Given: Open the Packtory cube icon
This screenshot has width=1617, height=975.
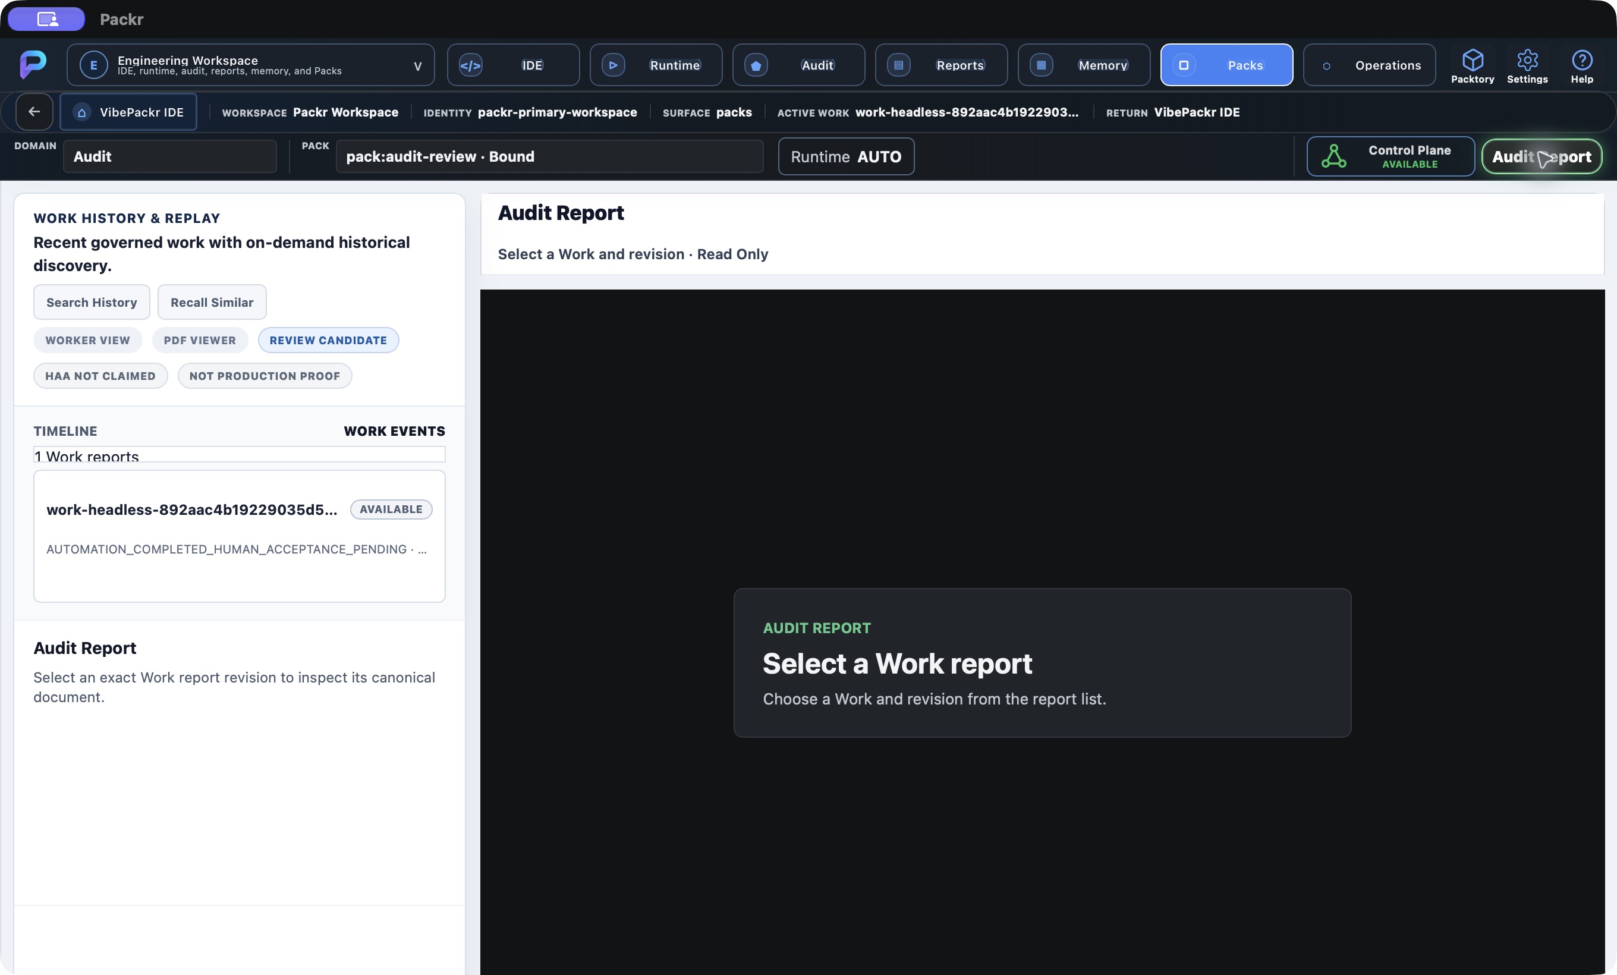Looking at the screenshot, I should 1472,61.
